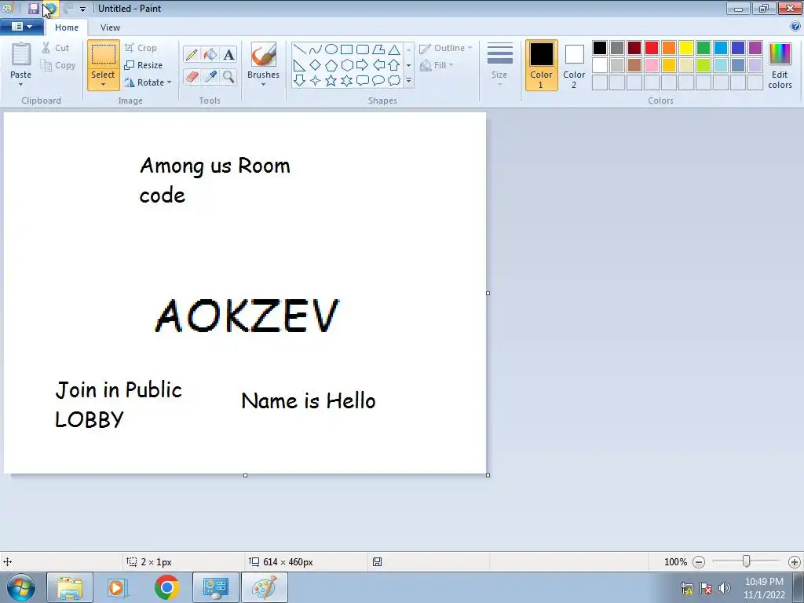Image resolution: width=804 pixels, height=603 pixels.
Task: Choose the Text tool
Action: click(228, 55)
